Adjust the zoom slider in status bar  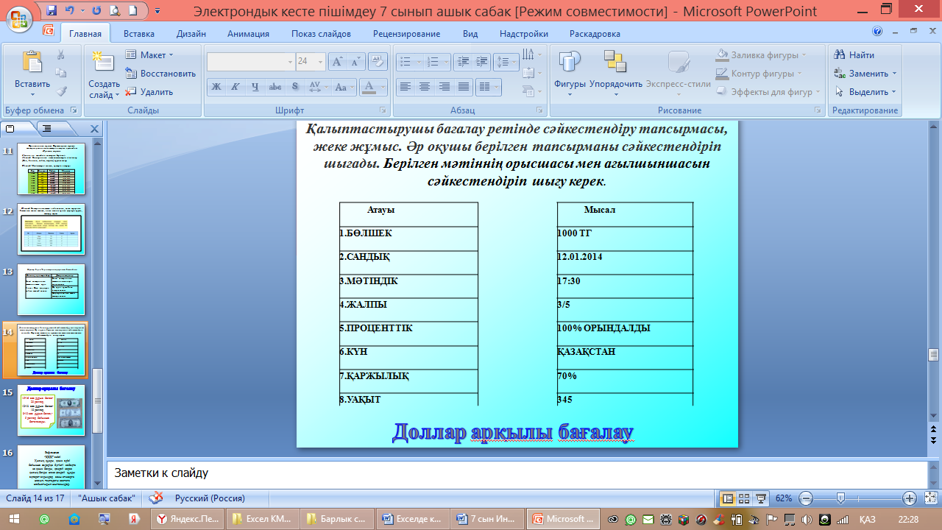click(x=840, y=498)
